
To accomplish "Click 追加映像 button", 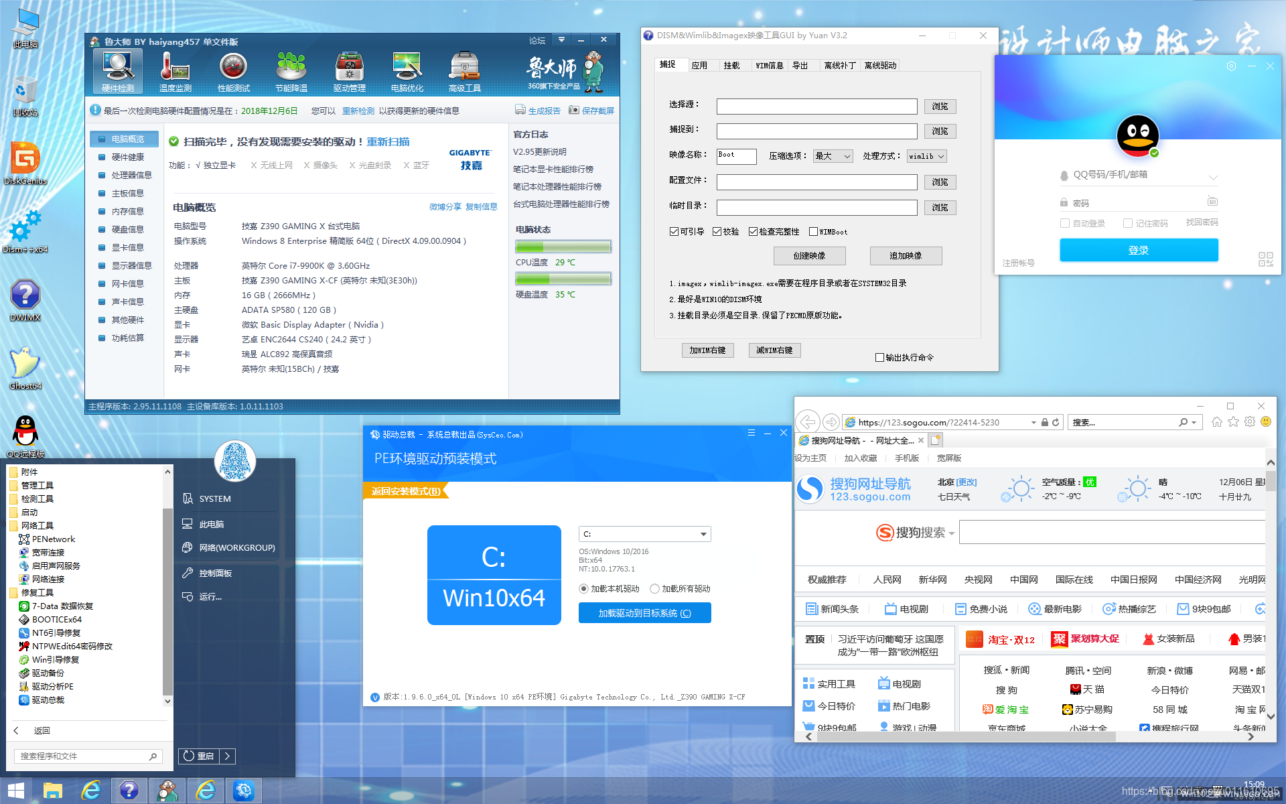I will pyautogui.click(x=906, y=256).
